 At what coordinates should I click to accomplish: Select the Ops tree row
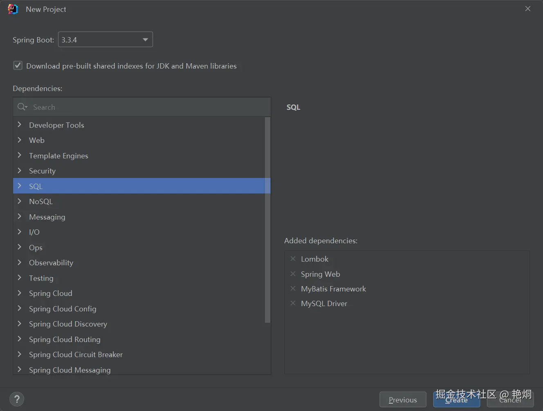point(139,247)
